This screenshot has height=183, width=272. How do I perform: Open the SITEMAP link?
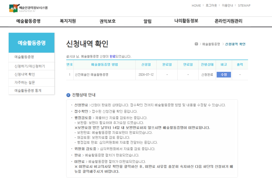coord(244,5)
